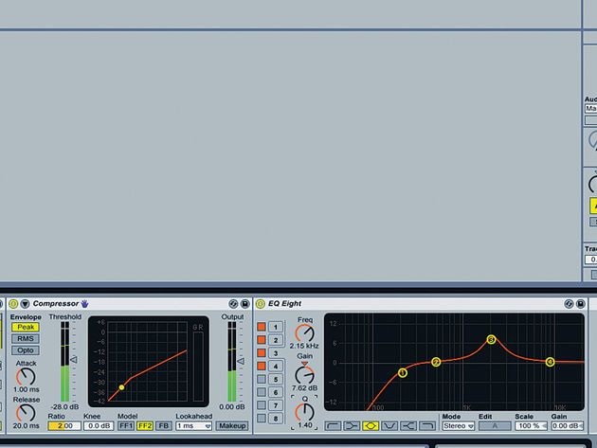The image size is (597, 448).
Task: Select the bell filter shape icon
Action: click(371, 426)
